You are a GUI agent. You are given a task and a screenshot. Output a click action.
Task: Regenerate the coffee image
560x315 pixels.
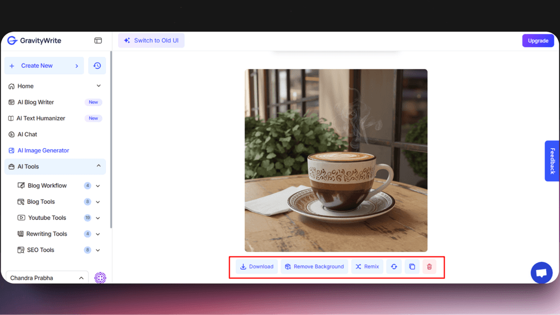tap(394, 266)
